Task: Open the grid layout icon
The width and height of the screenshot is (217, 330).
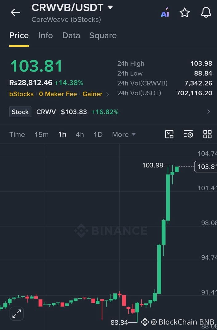Action: pyautogui.click(x=207, y=134)
